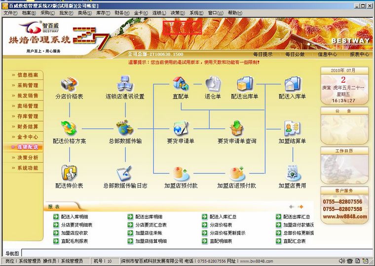Launch the 配送入库单 icon
This screenshot has height=266, width=375.
tap(292, 83)
